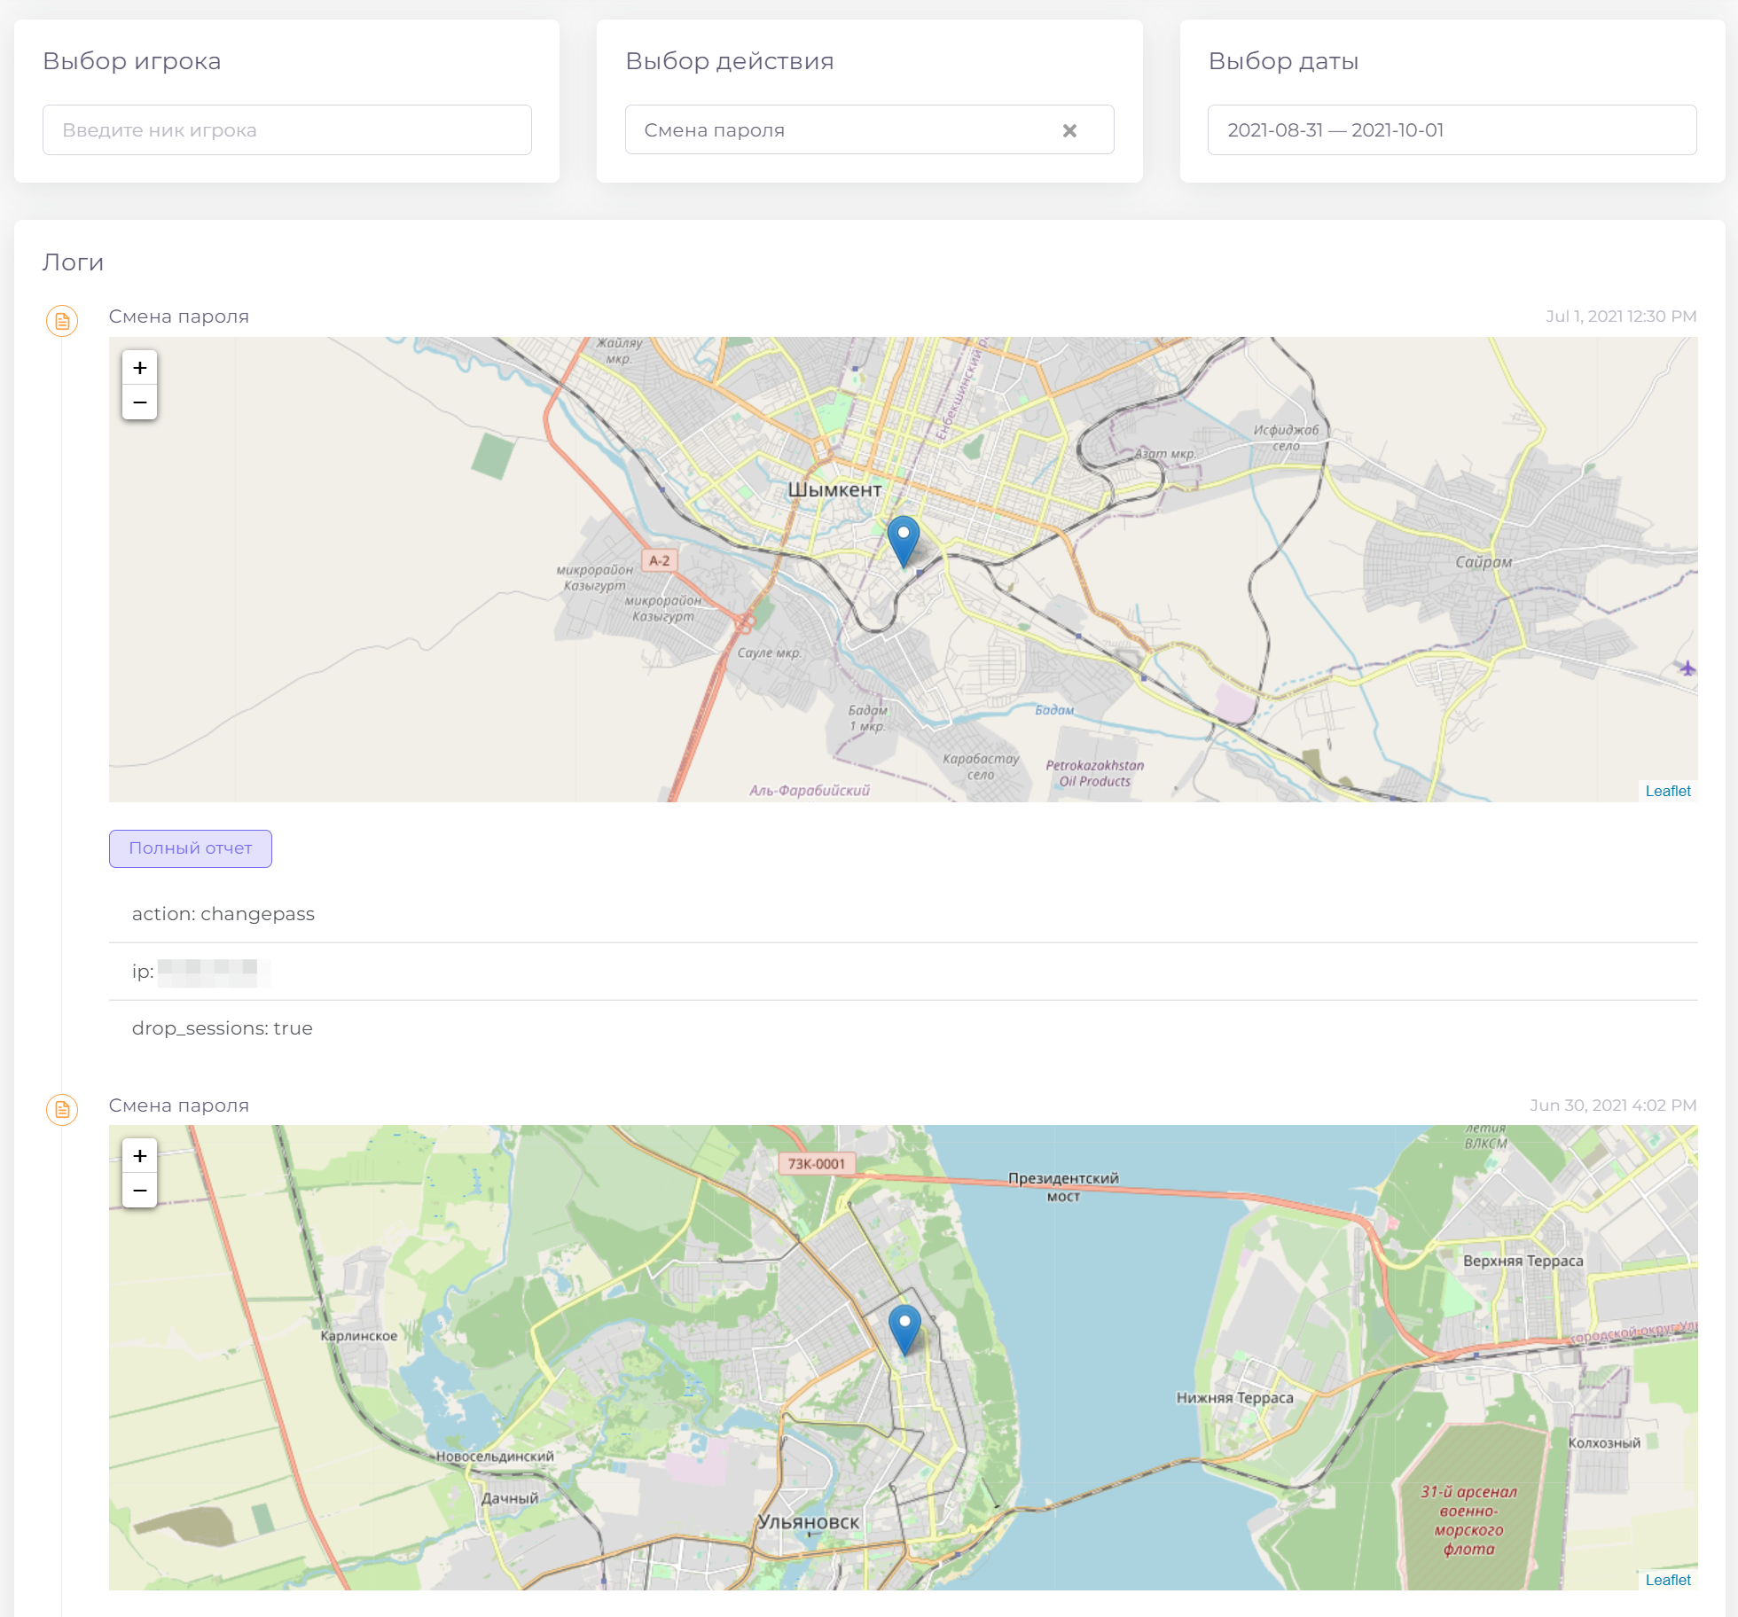Open the 'Полный отчет' full report
The height and width of the screenshot is (1617, 1738).
coord(191,848)
